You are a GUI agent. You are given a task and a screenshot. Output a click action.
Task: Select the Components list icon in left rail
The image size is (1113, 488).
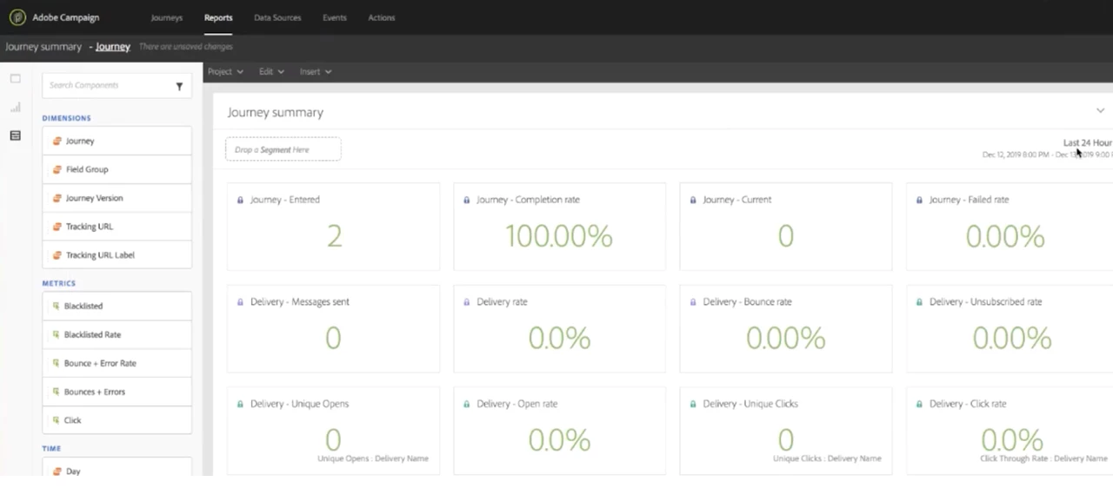pyautogui.click(x=15, y=136)
